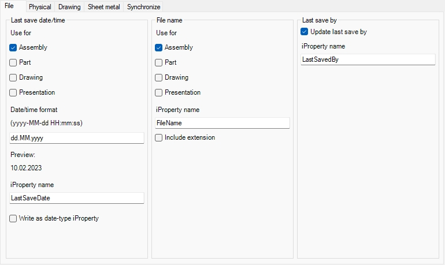Enable the Include extension checkbox

pos(159,137)
